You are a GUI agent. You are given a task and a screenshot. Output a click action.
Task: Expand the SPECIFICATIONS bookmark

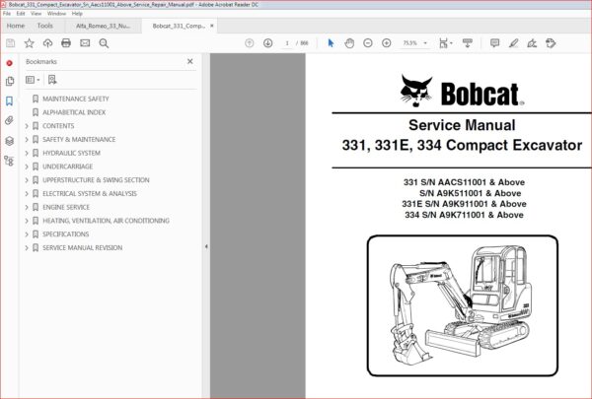[27, 234]
